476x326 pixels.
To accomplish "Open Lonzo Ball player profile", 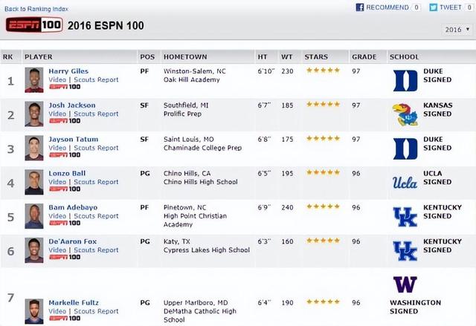I will click(x=67, y=173).
